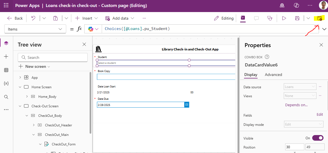Close the Properties panel
328x153 pixels.
(321, 45)
